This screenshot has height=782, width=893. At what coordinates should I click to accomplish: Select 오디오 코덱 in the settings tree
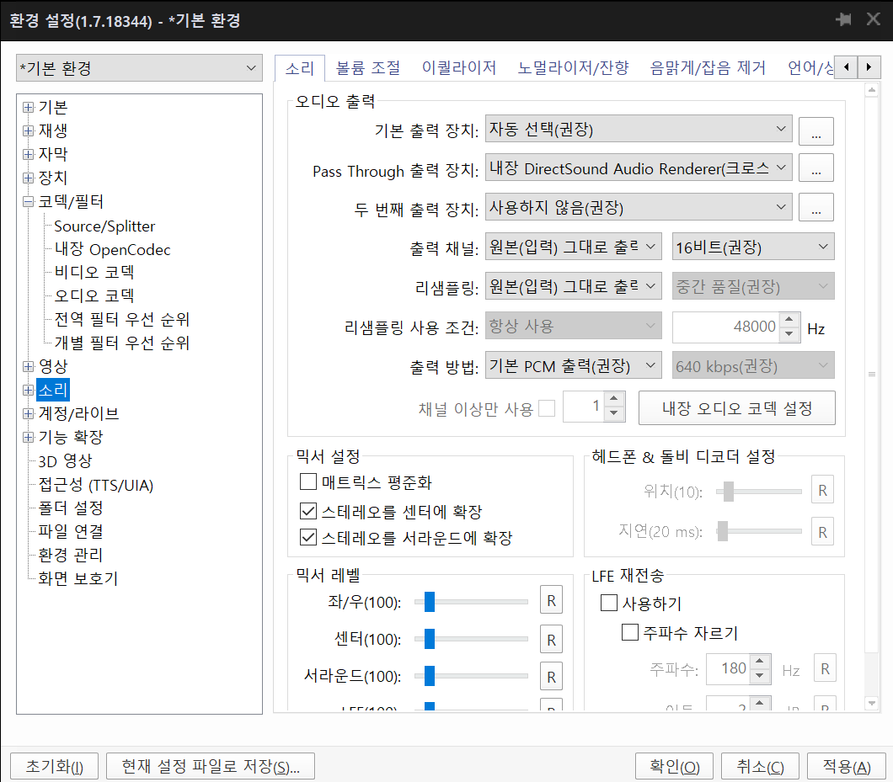point(94,296)
